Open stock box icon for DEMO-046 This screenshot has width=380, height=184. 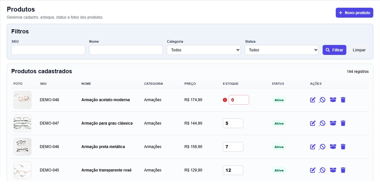[x=333, y=147]
